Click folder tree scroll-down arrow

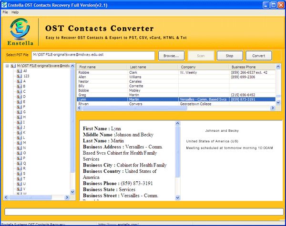coord(72,192)
